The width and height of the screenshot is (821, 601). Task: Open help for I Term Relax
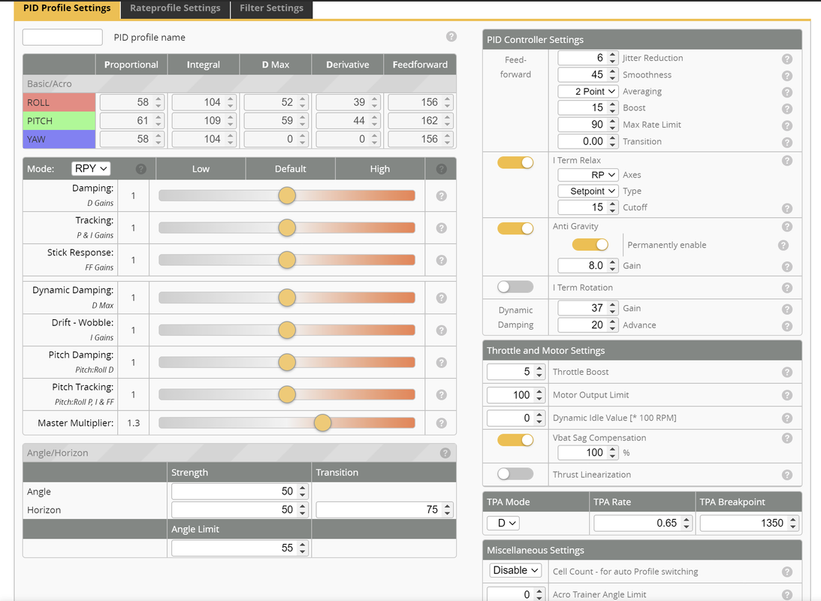tap(787, 161)
